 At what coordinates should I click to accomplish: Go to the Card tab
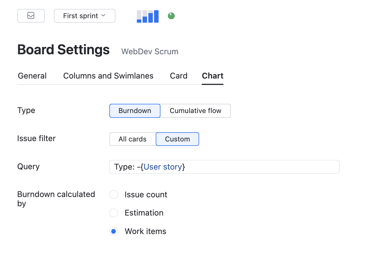click(179, 76)
